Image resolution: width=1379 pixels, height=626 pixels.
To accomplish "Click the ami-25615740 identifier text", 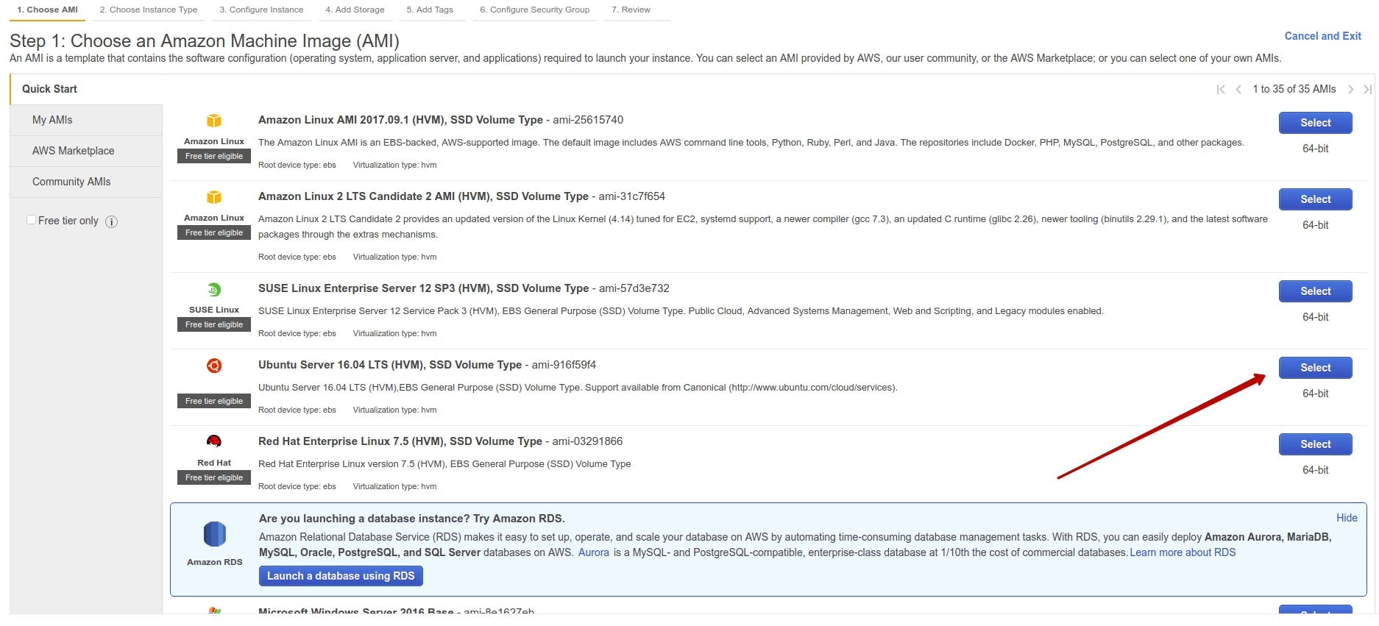I will (588, 120).
